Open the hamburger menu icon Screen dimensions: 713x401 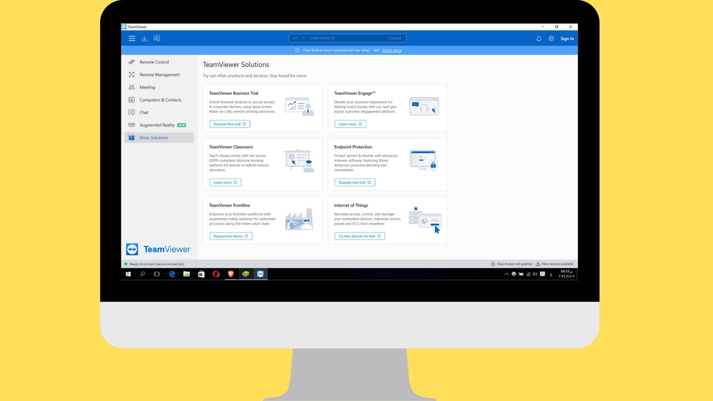[x=132, y=38]
